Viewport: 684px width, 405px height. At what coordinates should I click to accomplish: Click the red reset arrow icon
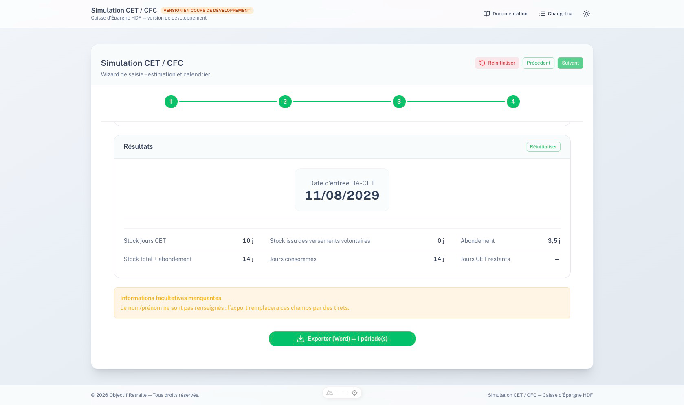click(482, 63)
